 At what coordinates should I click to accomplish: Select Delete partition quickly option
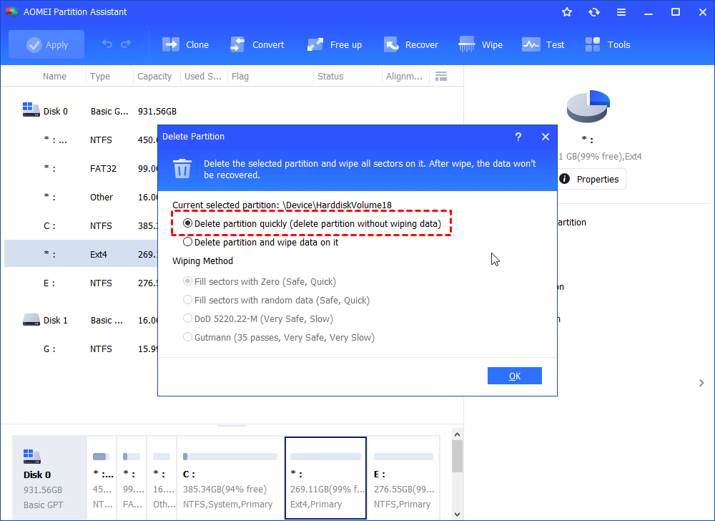pyautogui.click(x=312, y=223)
